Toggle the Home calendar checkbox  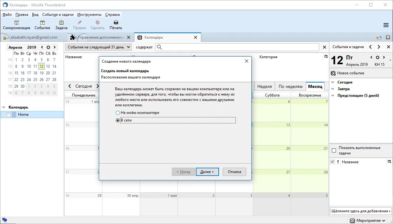point(9,115)
